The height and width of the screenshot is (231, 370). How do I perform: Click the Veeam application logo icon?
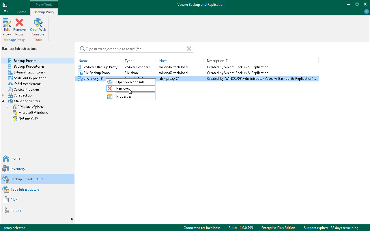coord(5,4)
